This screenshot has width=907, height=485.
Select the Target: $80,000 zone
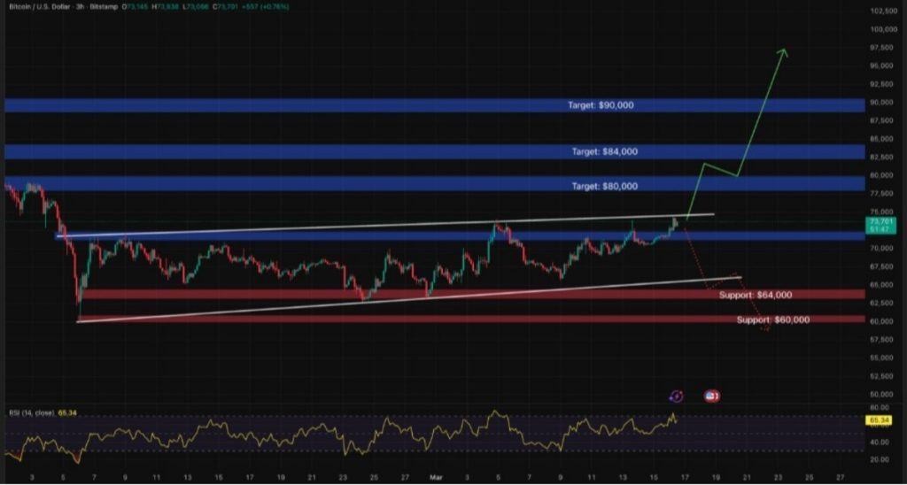(x=434, y=184)
